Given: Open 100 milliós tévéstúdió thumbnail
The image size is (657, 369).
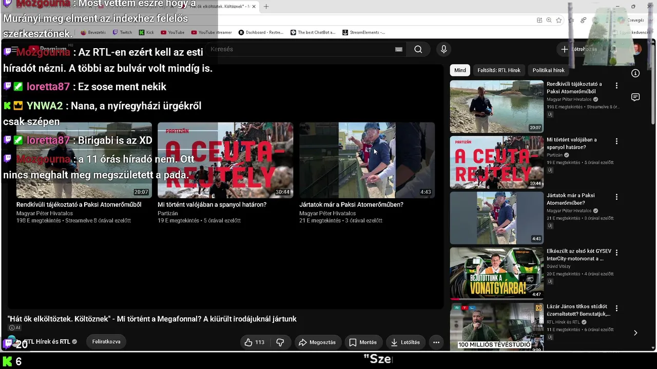Looking at the screenshot, I should pos(496,326).
